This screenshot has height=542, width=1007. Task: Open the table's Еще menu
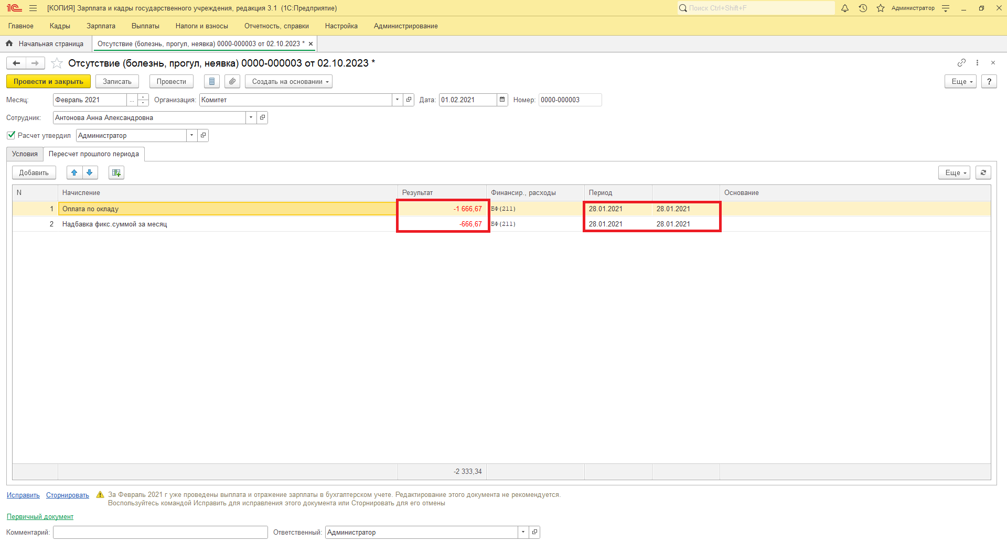[954, 172]
